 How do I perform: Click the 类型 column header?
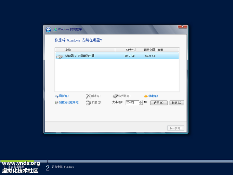point(167,50)
